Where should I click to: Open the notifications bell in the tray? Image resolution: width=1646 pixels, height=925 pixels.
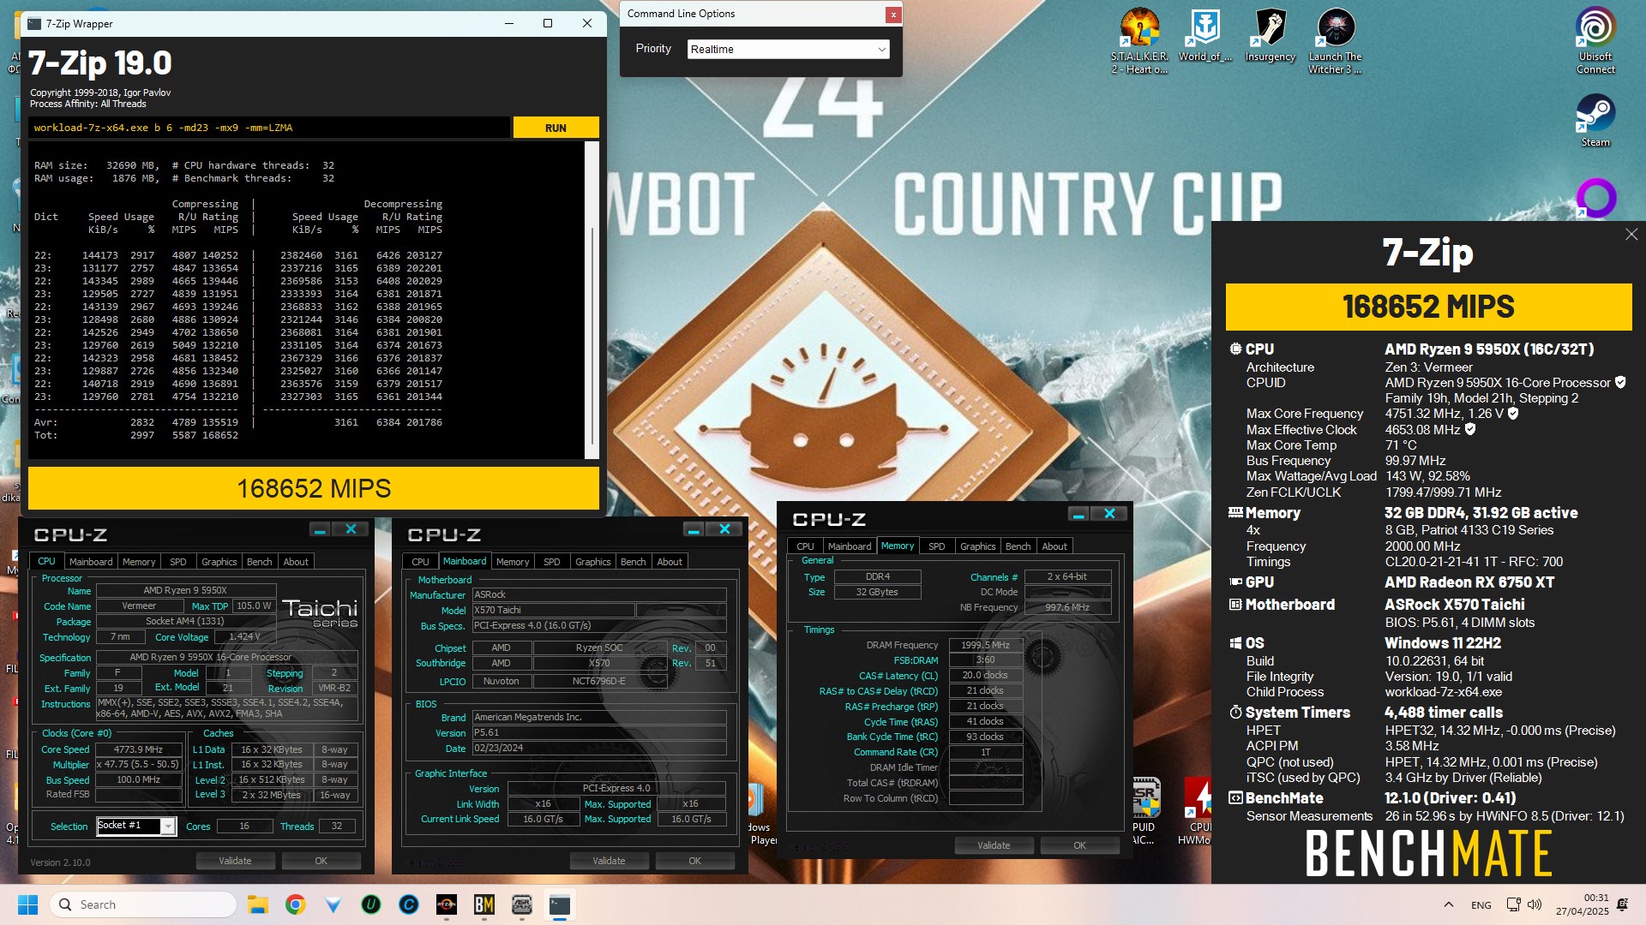coord(1622,904)
